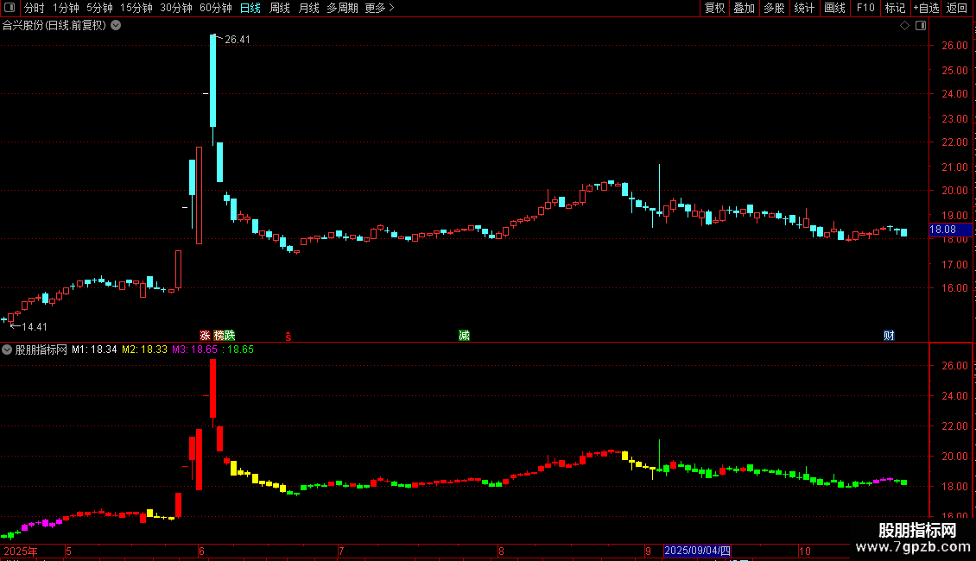Click the tall cyan candle near 26.41
This screenshot has height=561, width=976.
[212, 81]
